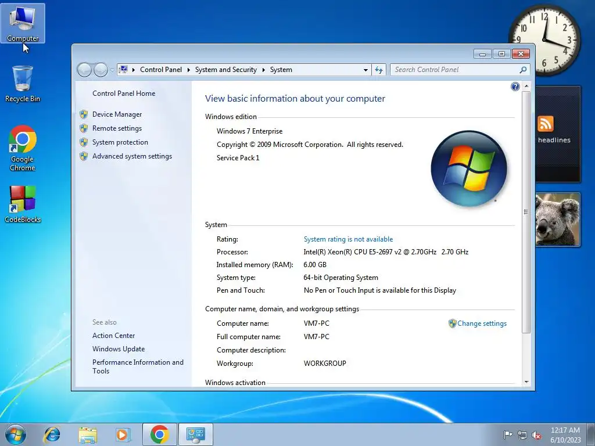
Task: Open the network tray icon
Action: (522, 435)
